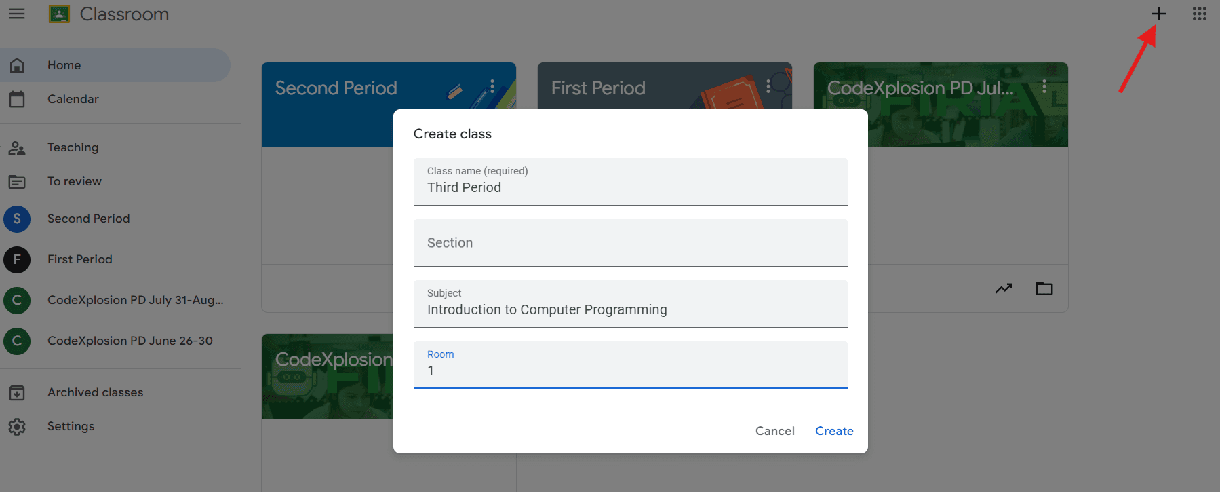This screenshot has width=1220, height=492.
Task: Cancel the Create class dialog
Action: coord(775,431)
